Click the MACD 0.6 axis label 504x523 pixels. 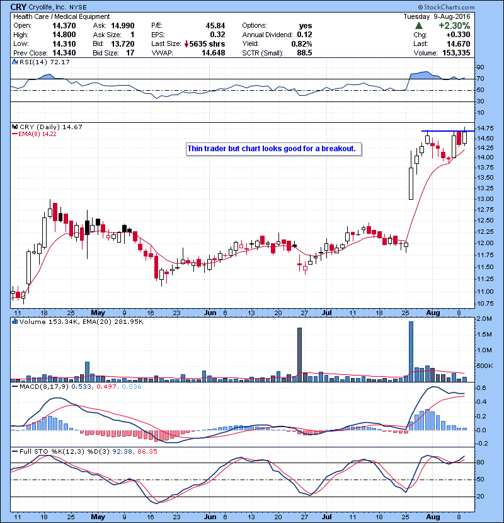(x=481, y=388)
